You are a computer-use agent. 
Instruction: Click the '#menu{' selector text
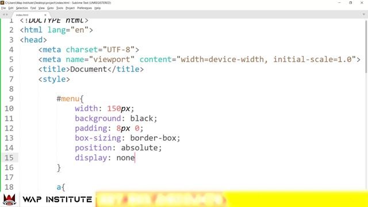70,99
